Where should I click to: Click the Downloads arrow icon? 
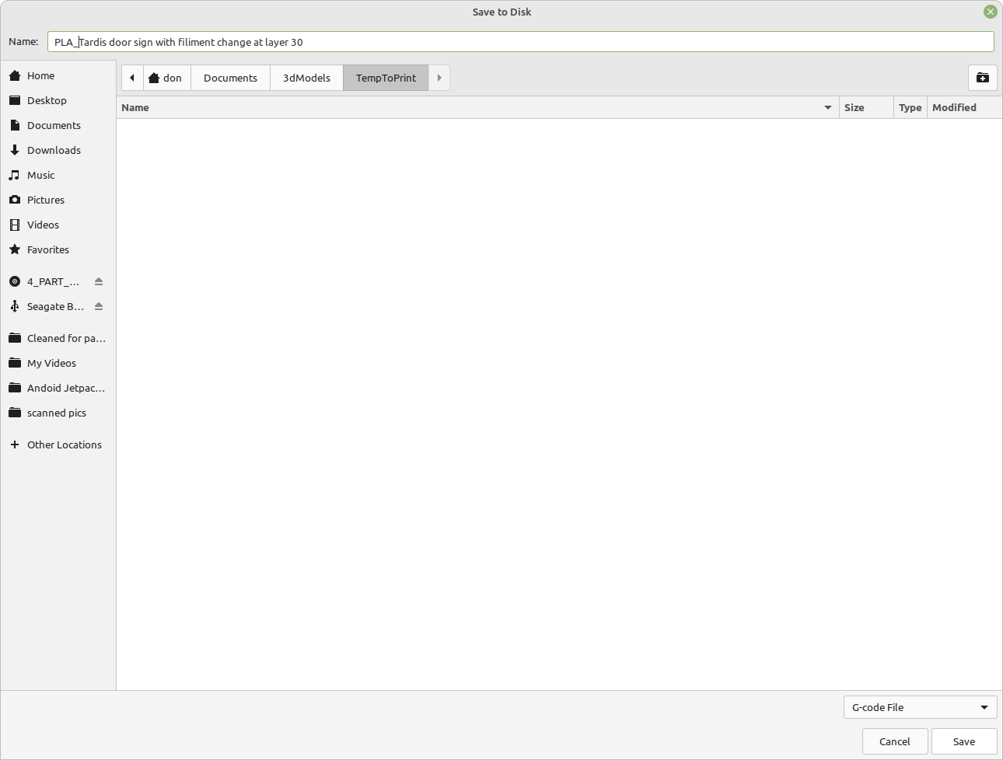pyautogui.click(x=15, y=149)
